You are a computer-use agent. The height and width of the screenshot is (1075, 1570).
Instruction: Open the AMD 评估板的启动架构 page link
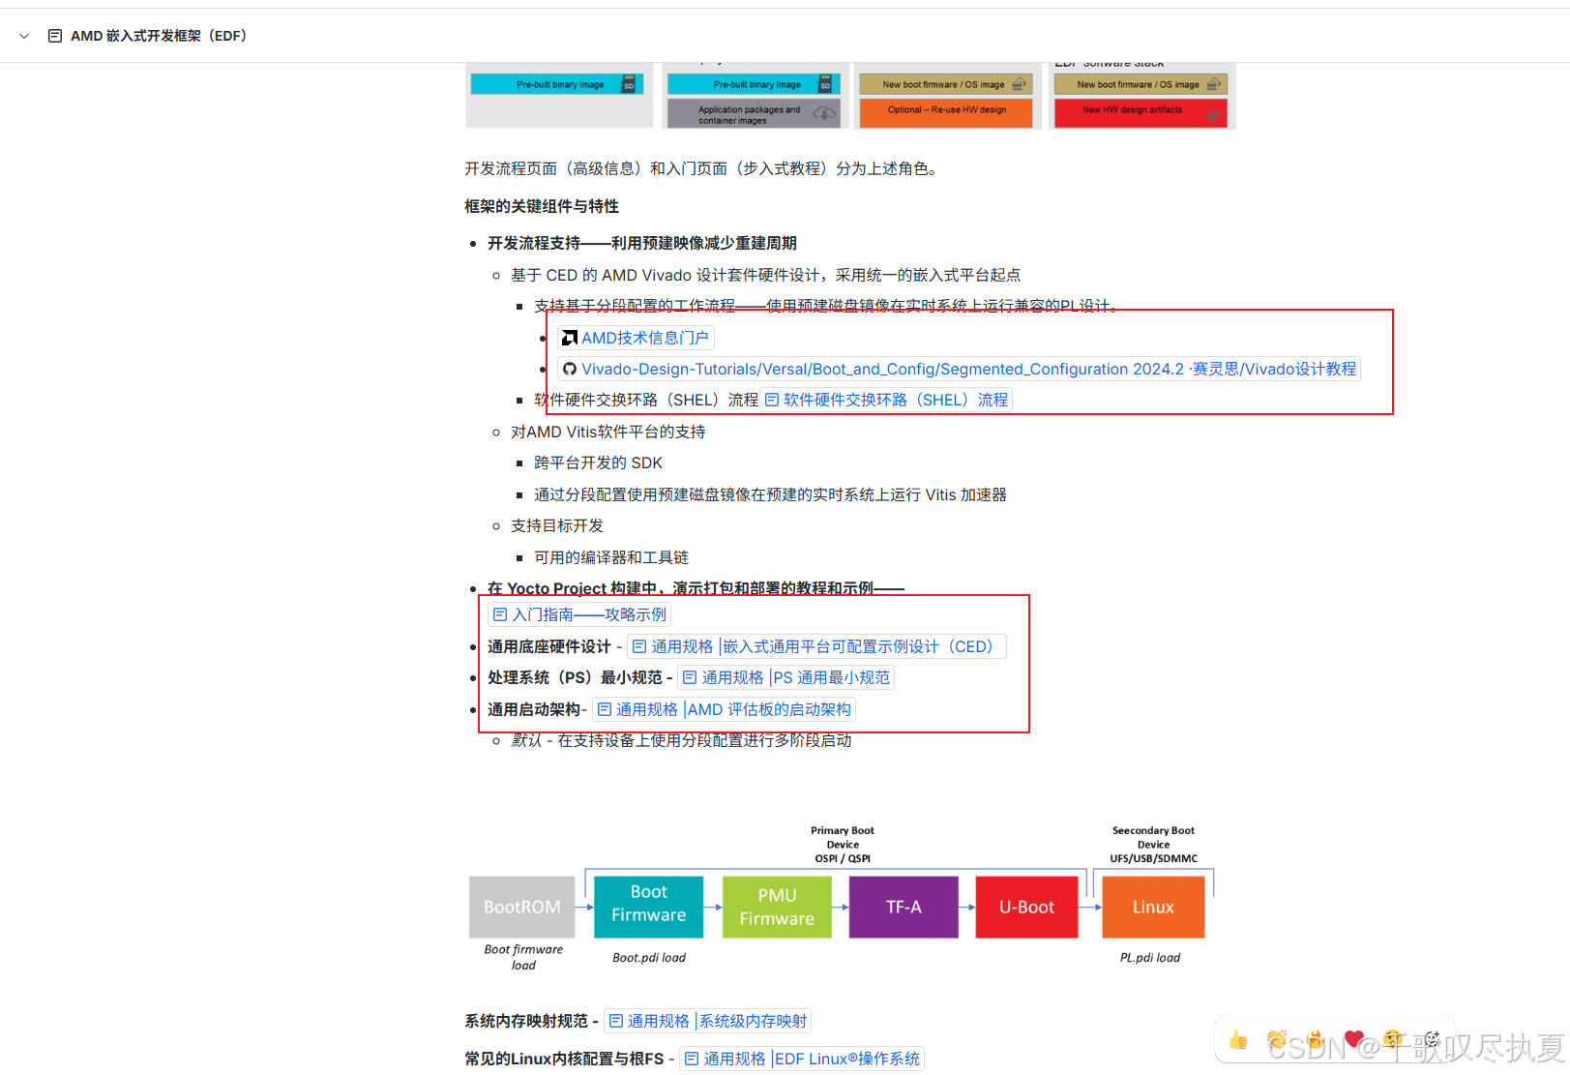tap(725, 709)
